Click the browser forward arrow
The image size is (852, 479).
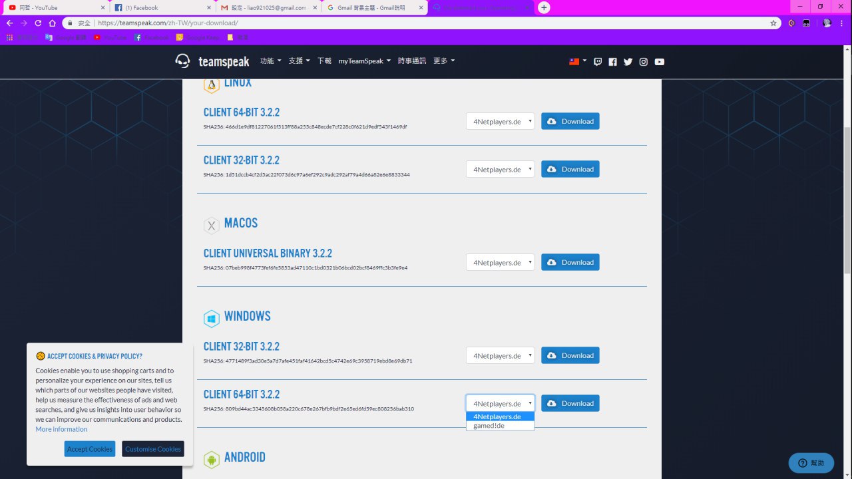pos(24,23)
